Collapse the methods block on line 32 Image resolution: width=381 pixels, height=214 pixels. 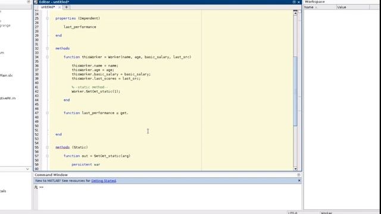[x=48, y=49]
